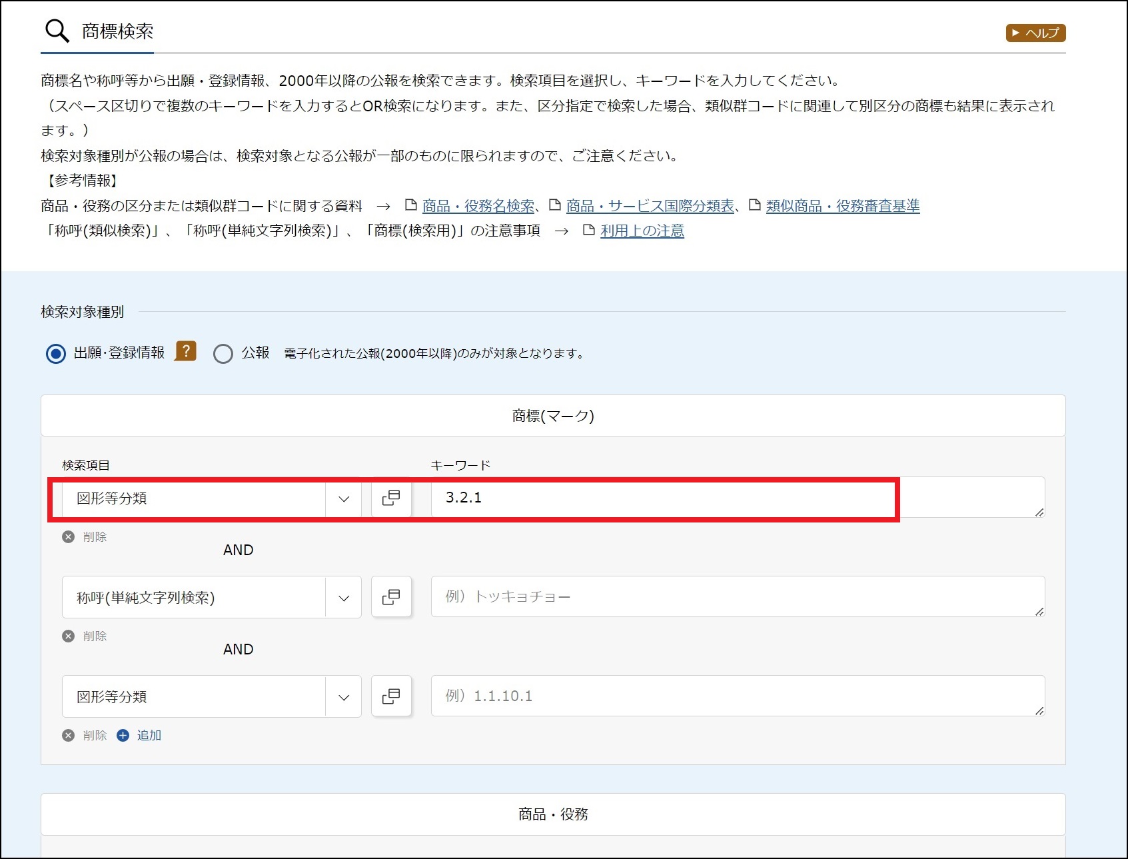Click the magnifier icon beside 商標検索 heading
This screenshot has width=1128, height=859.
pos(56,30)
